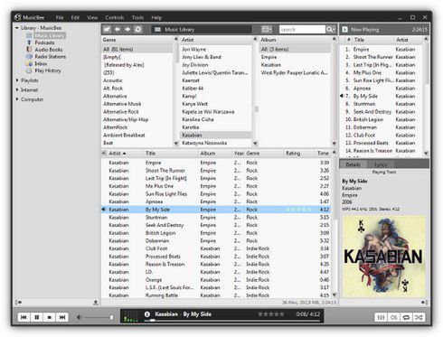Expand the Playlists node in sidebar

point(17,80)
